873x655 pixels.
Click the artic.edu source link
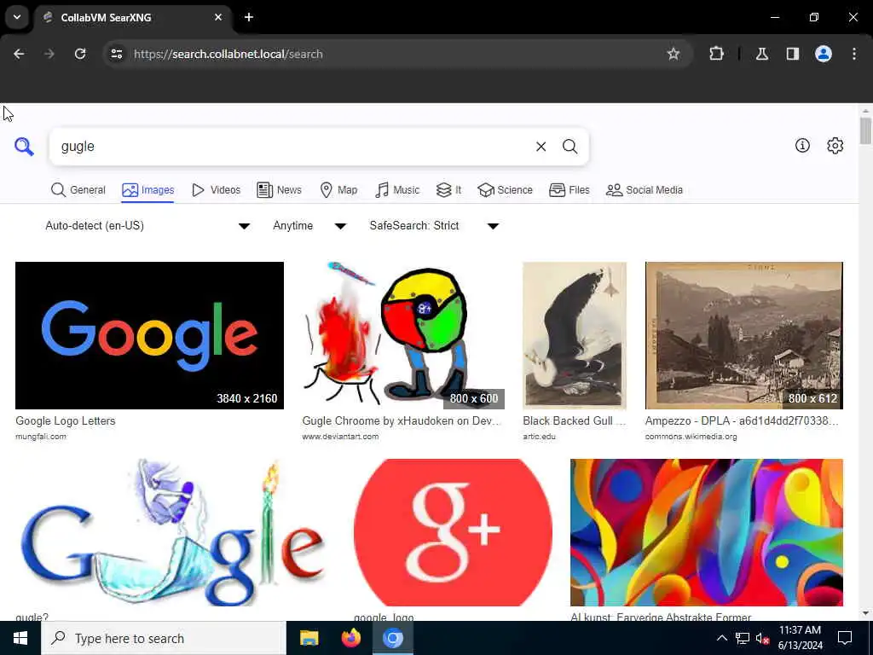pos(539,437)
